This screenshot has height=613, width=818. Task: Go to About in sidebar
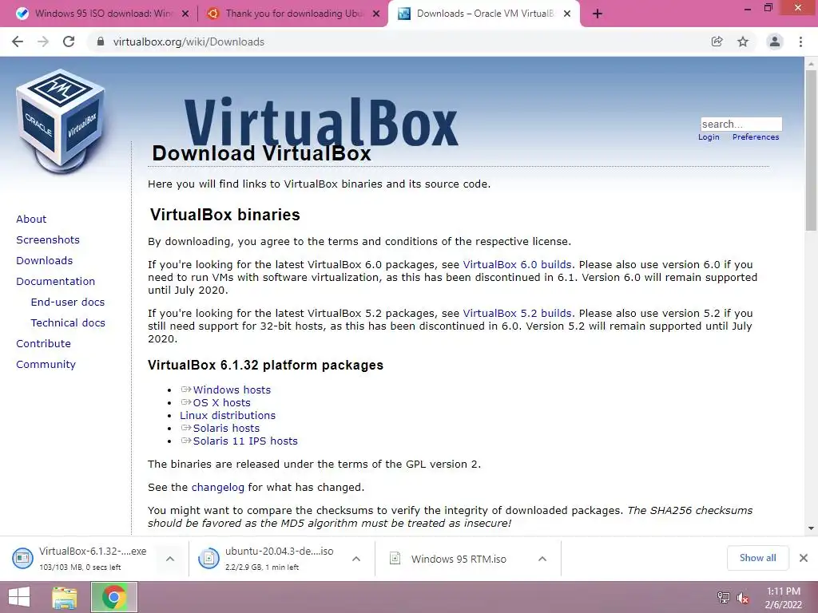[31, 219]
